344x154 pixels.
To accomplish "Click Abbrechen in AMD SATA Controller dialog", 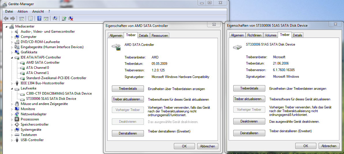I will (x=208, y=146).
